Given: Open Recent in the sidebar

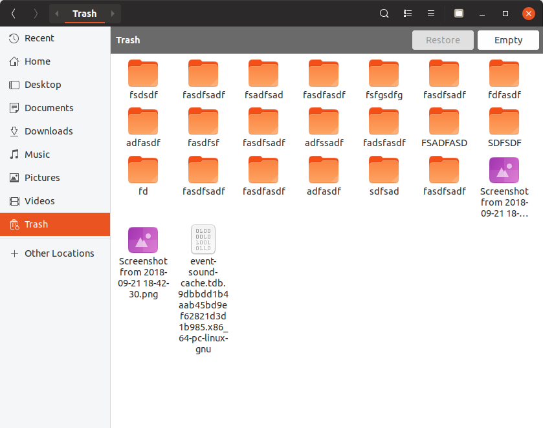Looking at the screenshot, I should [x=55, y=38].
